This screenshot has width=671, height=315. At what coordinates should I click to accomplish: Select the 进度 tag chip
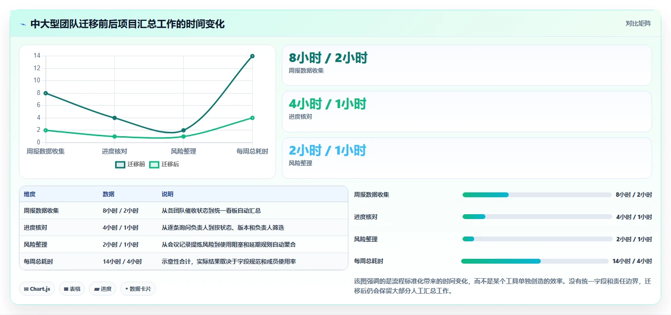103,289
